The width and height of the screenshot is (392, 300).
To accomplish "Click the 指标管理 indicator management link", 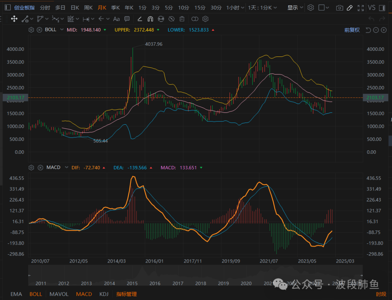I will click(x=126, y=294).
